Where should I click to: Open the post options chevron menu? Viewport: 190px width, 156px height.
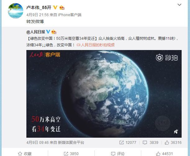179,5
